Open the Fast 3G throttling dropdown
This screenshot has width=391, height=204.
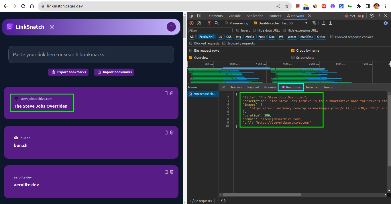294,23
